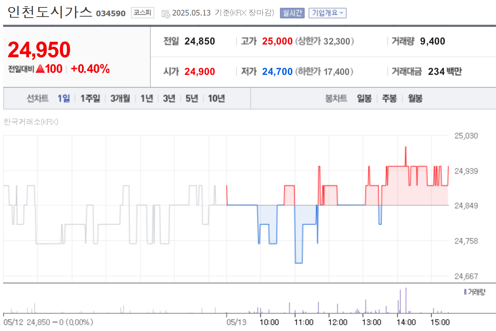Select the 1년 line chart tab
Image resolution: width=496 pixels, height=331 pixels.
point(147,98)
